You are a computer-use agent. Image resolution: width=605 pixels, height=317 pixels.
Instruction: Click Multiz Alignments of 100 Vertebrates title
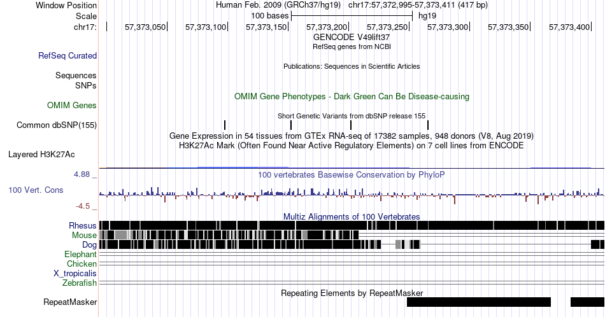tap(352, 216)
